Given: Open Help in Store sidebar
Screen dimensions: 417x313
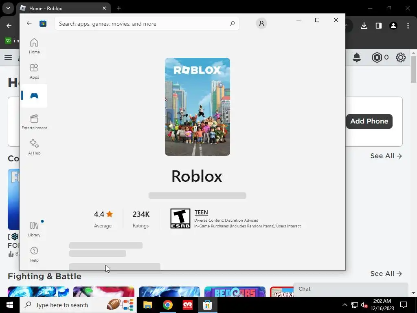Looking at the screenshot, I should click(x=34, y=254).
